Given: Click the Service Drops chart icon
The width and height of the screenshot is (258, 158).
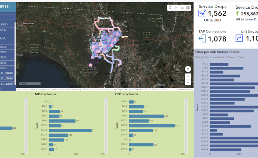Looking at the screenshot, I should 202,13.
